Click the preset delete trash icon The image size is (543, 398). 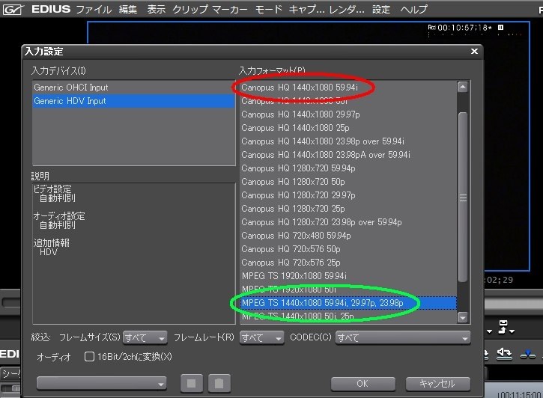coord(219,383)
